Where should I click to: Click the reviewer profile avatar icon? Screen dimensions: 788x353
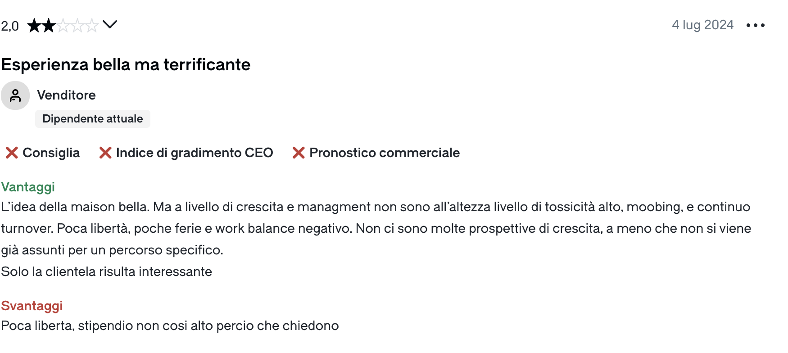[15, 95]
